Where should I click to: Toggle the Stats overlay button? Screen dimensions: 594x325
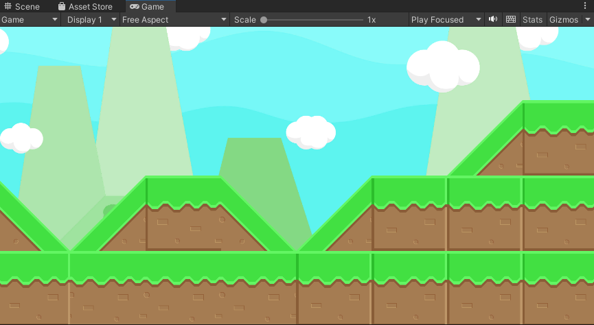pyautogui.click(x=532, y=20)
